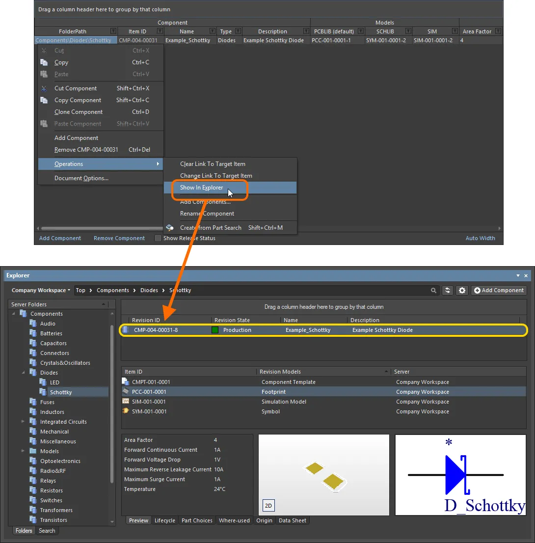
Task: Expand the Integrated Circuits tree node
Action: tap(22, 422)
